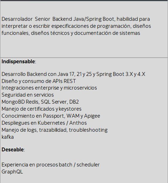The image size is (168, 183).
Task: Click the 'Diseño y consumo de APIs REST' line
Action: 39,81
